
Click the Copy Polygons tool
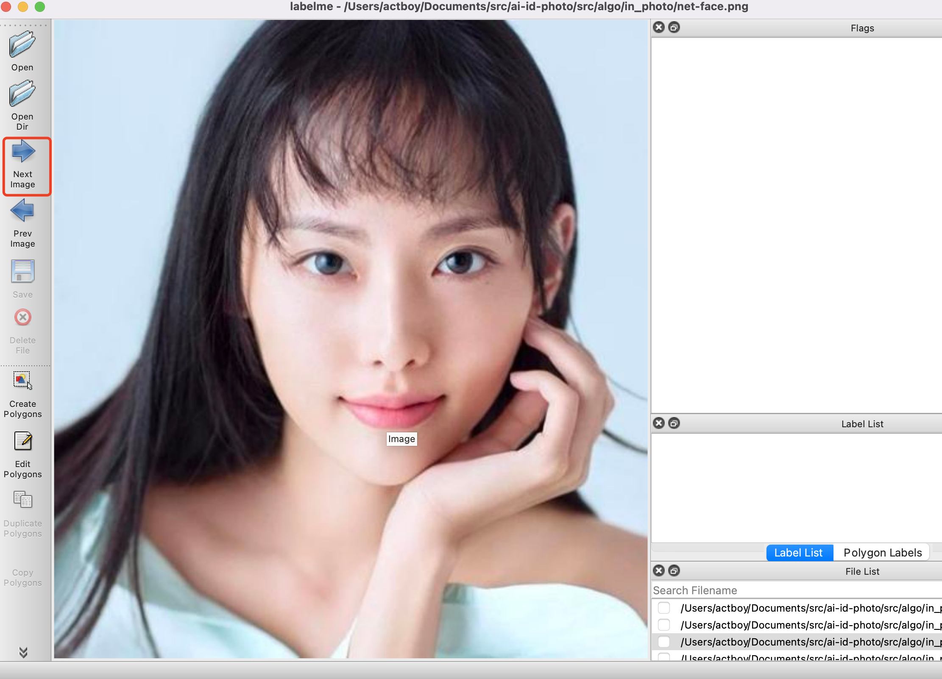pyautogui.click(x=22, y=570)
